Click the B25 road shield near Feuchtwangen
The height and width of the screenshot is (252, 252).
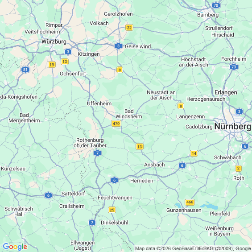click(x=112, y=210)
